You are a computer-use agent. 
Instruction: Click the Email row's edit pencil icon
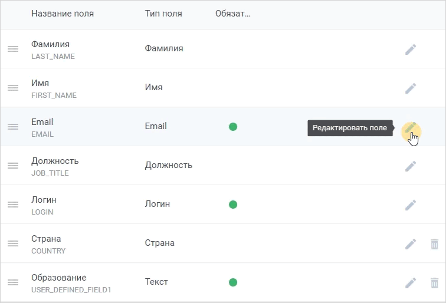pyautogui.click(x=411, y=127)
